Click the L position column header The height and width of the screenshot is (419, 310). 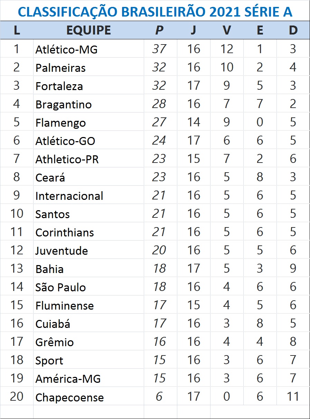[x=17, y=30]
